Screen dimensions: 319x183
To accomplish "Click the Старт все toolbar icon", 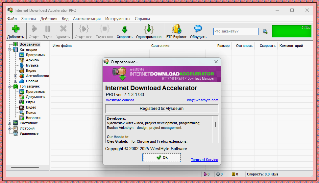I will (84, 29).
